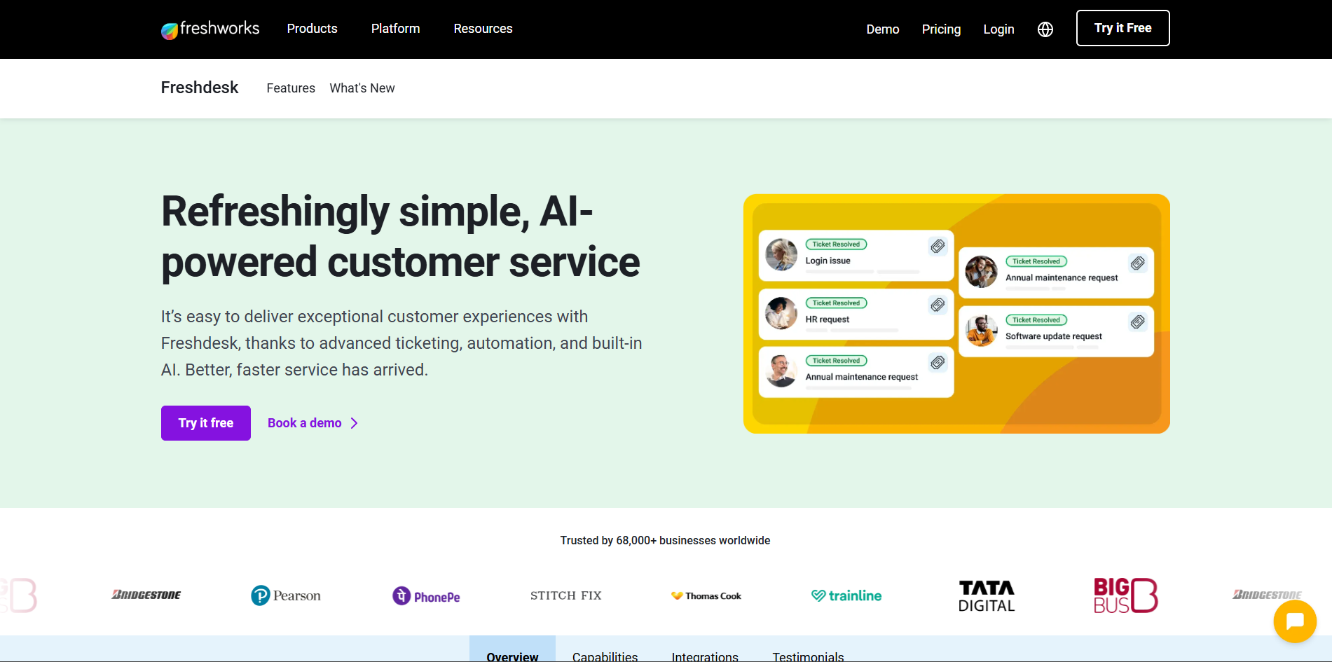Click 'Trusted by 68,000+ businesses worldwide' text
This screenshot has height=662, width=1332.
(665, 540)
